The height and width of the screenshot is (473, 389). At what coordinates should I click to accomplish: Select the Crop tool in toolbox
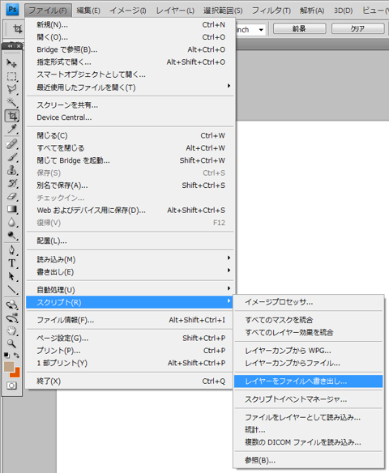tap(12, 116)
